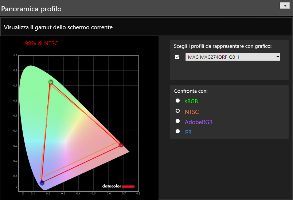This screenshot has width=293, height=200.
Task: Select the P3 radio button
Action: pyautogui.click(x=178, y=131)
